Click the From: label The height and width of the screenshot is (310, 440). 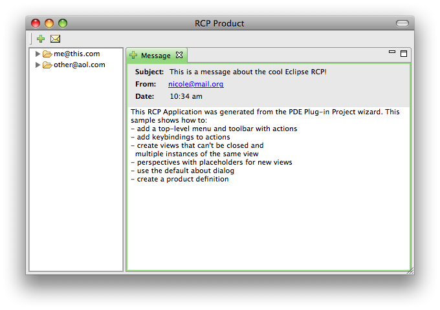tap(146, 84)
